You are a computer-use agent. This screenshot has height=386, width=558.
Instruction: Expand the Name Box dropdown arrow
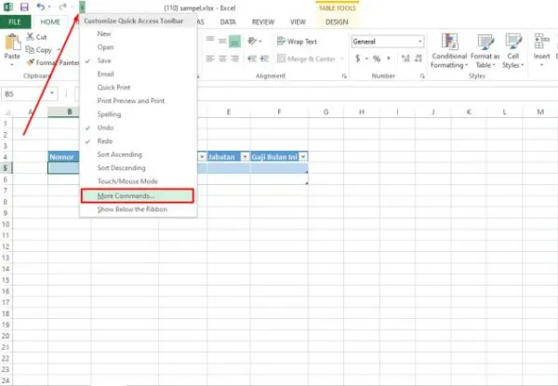point(52,94)
